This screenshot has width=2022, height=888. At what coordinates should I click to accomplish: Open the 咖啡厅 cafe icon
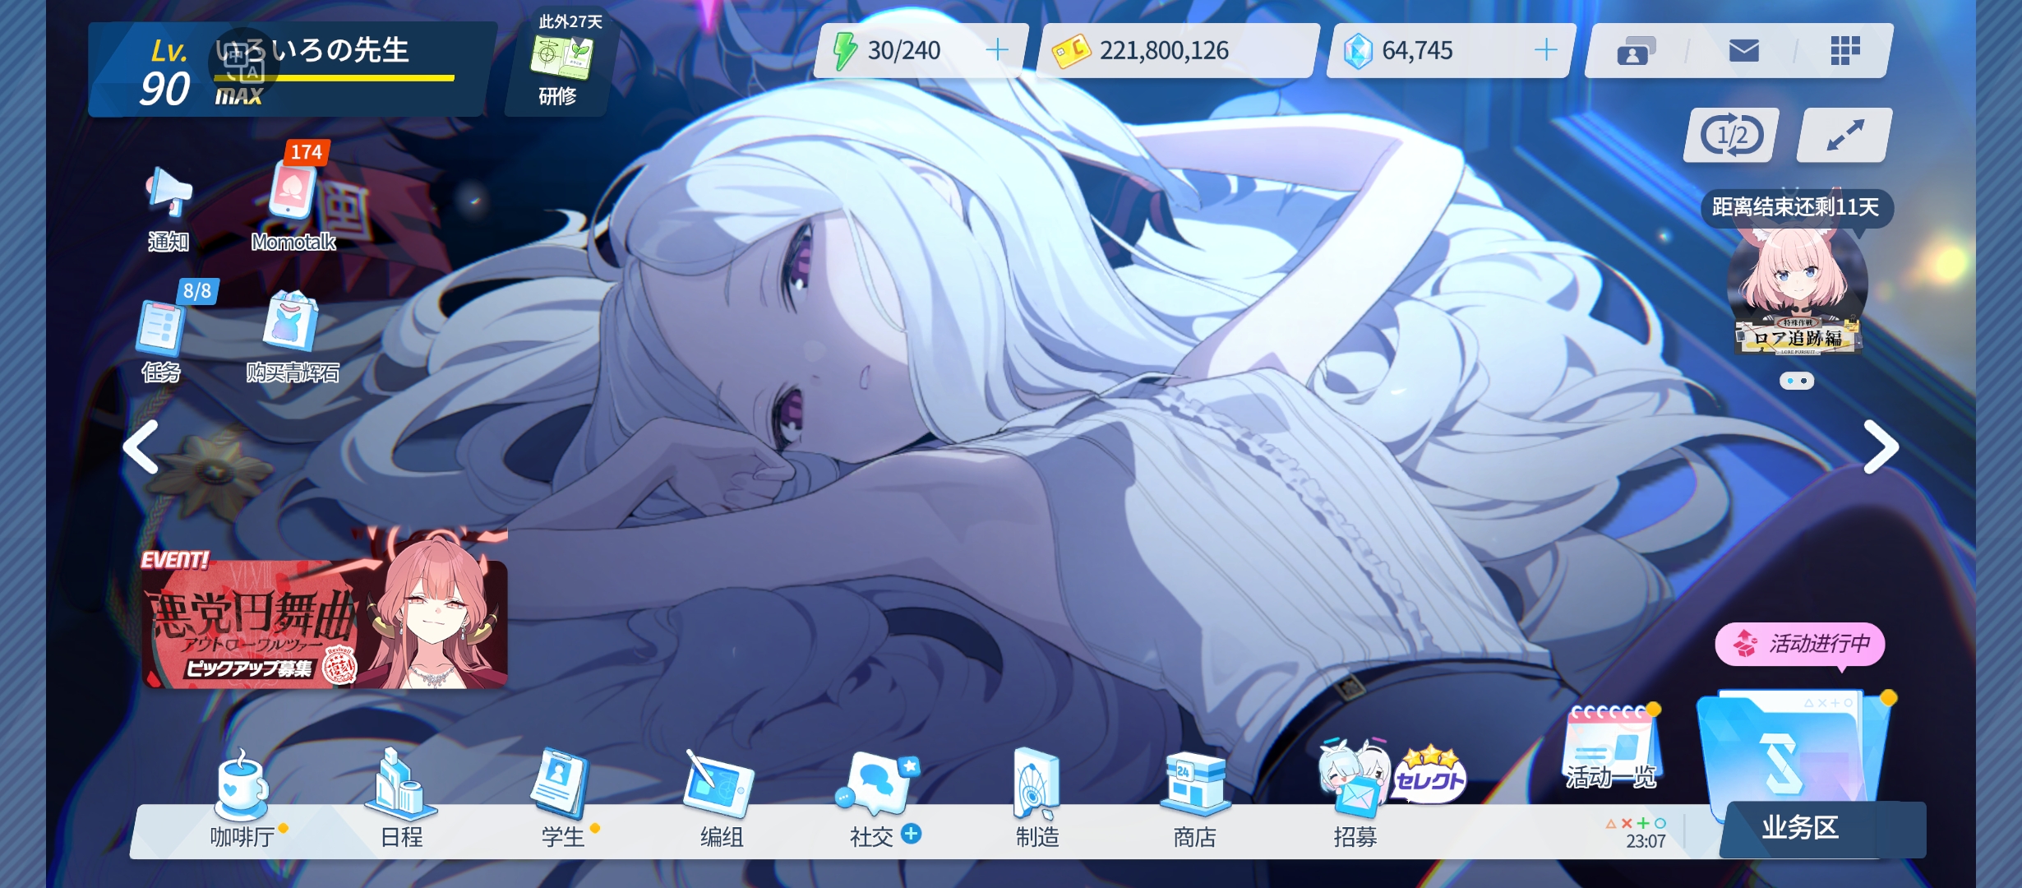242,785
